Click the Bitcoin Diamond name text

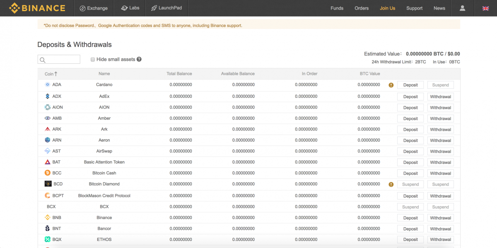coord(104,184)
